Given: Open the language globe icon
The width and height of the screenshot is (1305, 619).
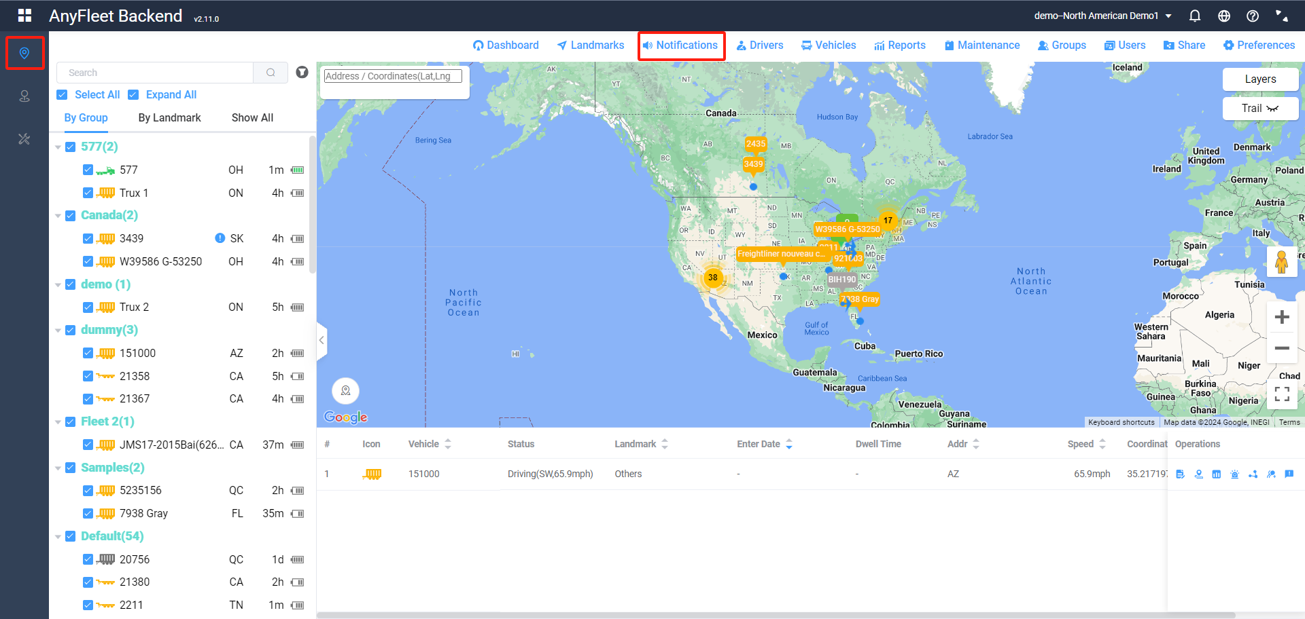Looking at the screenshot, I should [1224, 16].
